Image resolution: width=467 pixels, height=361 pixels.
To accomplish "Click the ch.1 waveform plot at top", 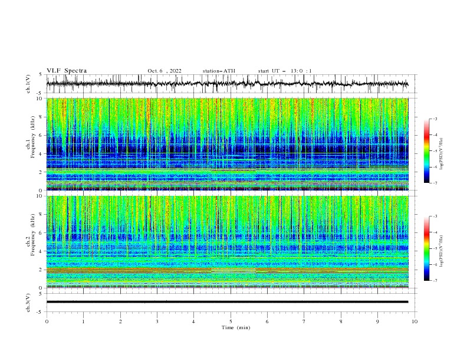I will pos(227,84).
